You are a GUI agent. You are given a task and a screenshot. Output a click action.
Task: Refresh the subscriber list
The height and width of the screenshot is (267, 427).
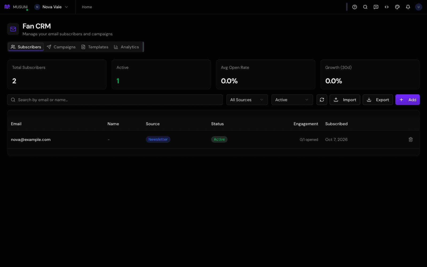coord(322,100)
